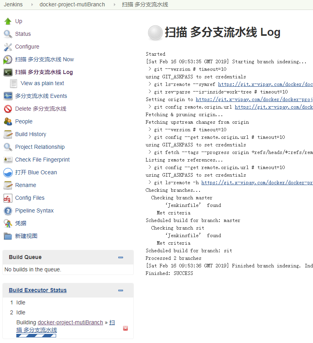Click the plain text document icon
The width and height of the screenshot is (313, 343).
click(14, 83)
